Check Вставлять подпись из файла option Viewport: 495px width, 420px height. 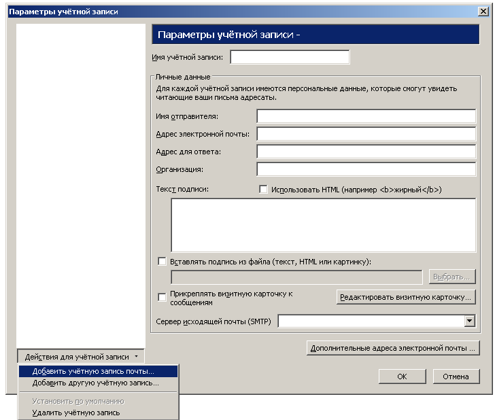pos(162,261)
